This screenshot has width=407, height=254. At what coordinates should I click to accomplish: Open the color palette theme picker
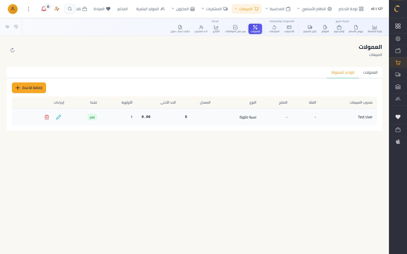click(x=16, y=27)
